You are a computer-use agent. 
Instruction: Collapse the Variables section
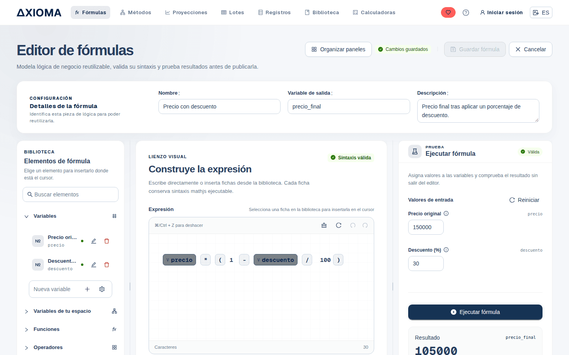(26, 216)
